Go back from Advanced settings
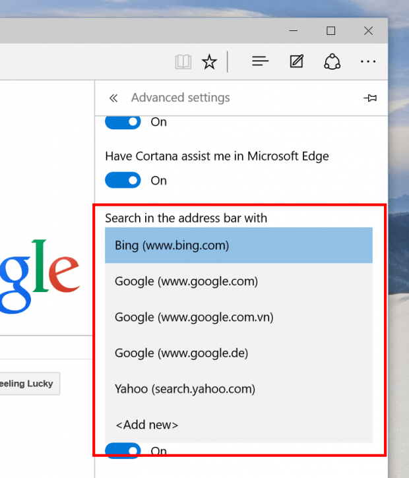This screenshot has width=409, height=478. pos(113,98)
